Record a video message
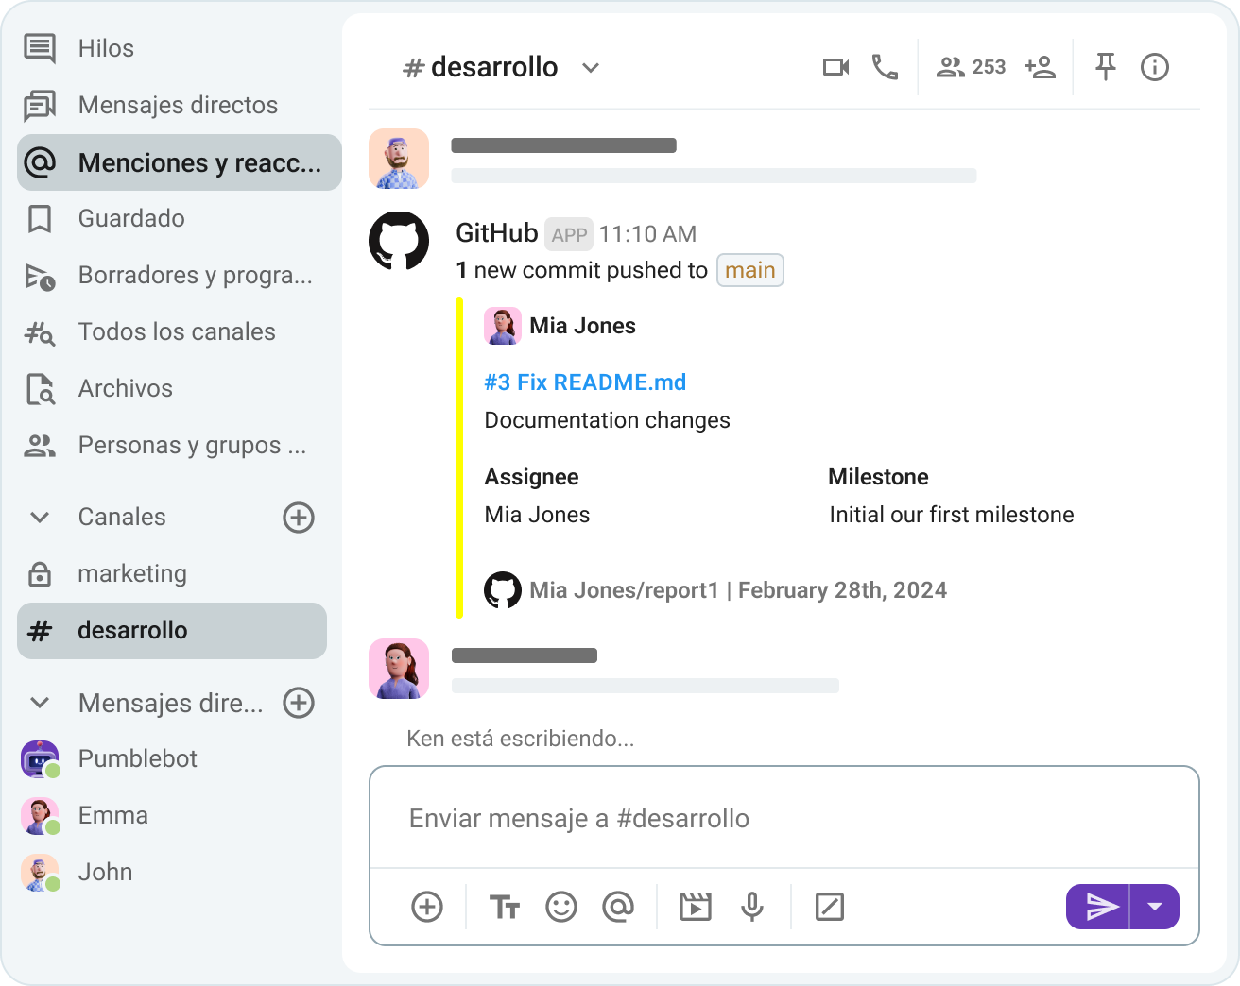 (696, 907)
